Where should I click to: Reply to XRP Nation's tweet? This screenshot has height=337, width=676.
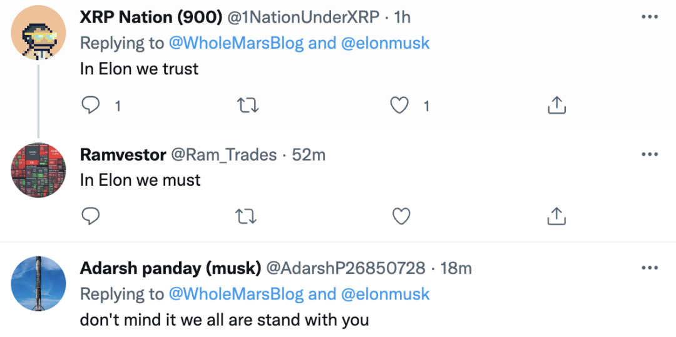click(x=91, y=106)
